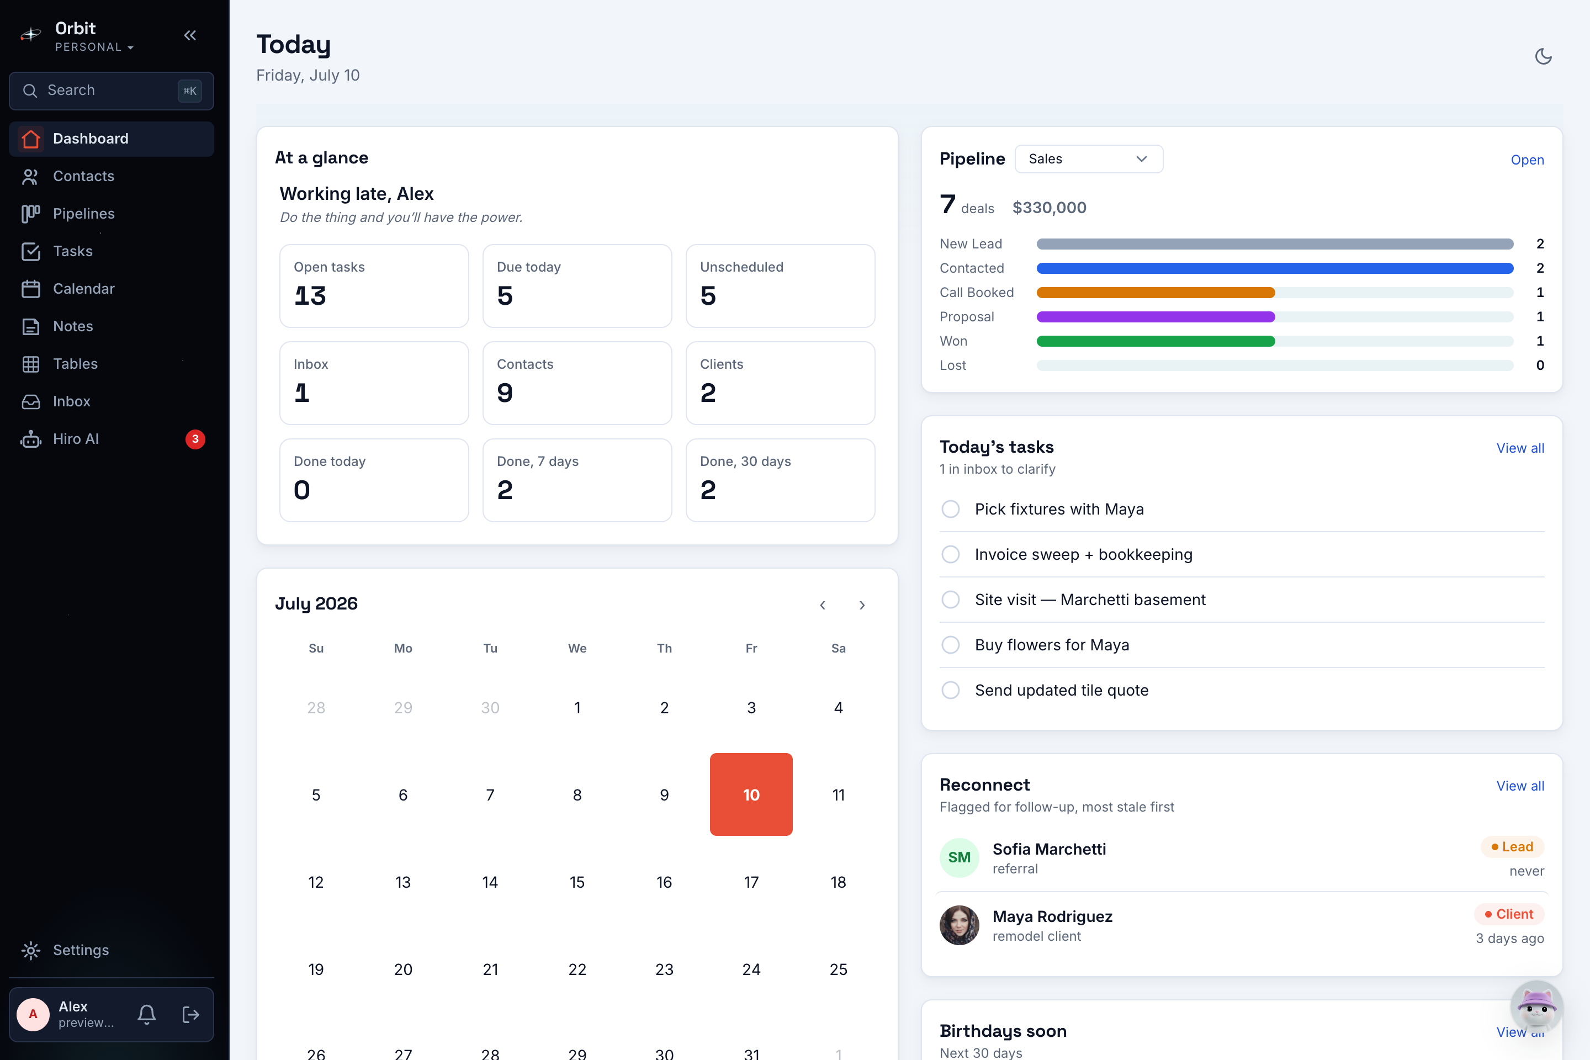The image size is (1590, 1060).
Task: Click the Dashboard home icon
Action: click(x=30, y=139)
